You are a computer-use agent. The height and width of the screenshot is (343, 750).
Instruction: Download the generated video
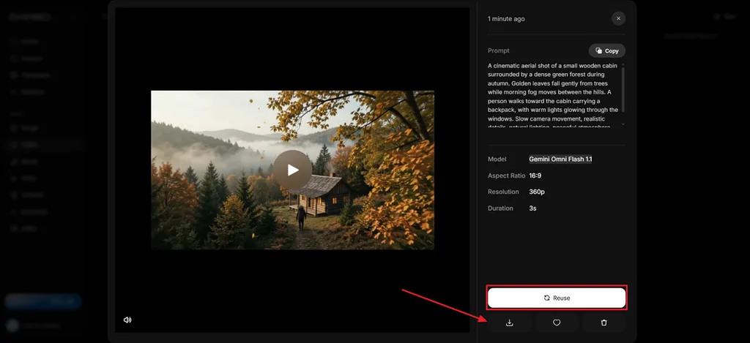coord(510,323)
